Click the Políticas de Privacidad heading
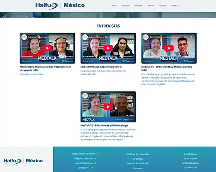 [138, 154]
